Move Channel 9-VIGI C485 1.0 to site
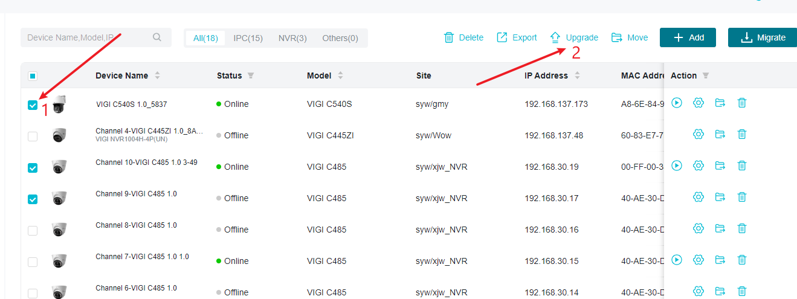This screenshot has height=299, width=797. 720,197
